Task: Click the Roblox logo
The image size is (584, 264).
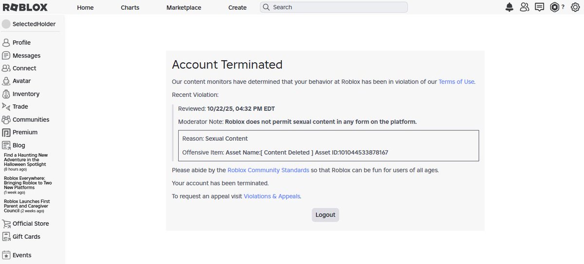Action: 25,7
